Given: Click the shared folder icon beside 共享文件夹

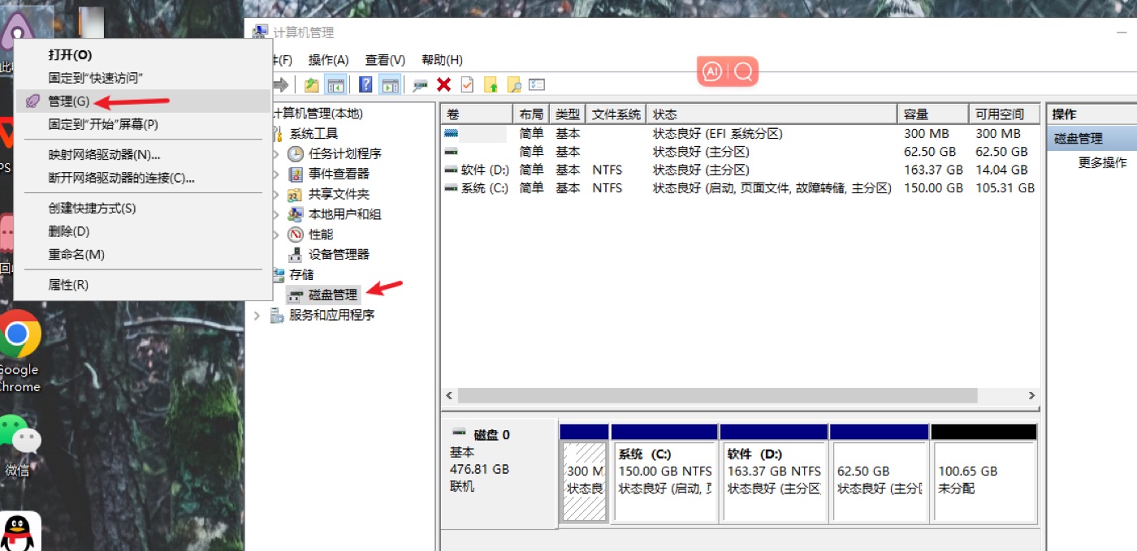Looking at the screenshot, I should 296,194.
